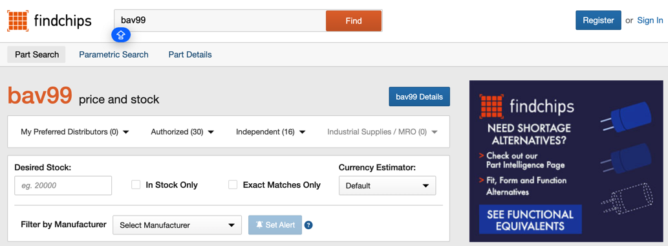Click the blue upload arrow badge

coord(121,35)
